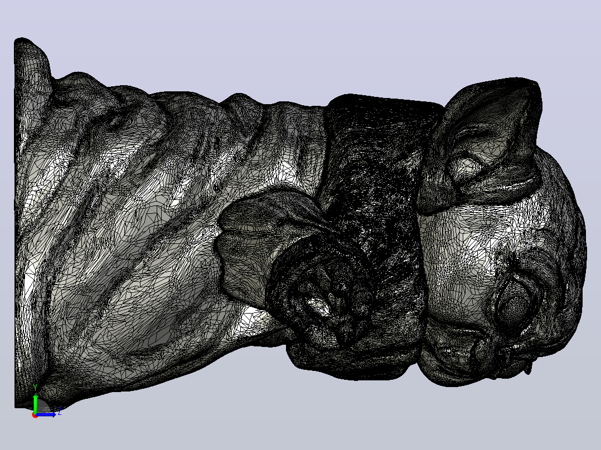Click the blue Z axis arrow
The image size is (601, 450).
click(46, 414)
